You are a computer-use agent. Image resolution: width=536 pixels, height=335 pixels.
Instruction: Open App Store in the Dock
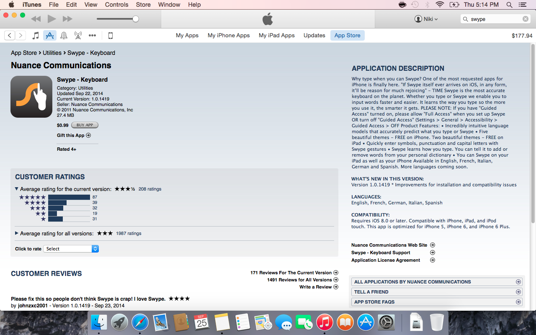366,322
